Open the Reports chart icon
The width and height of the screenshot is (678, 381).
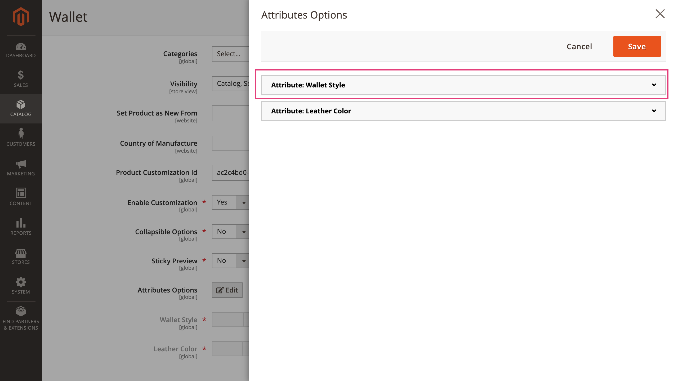click(x=21, y=227)
